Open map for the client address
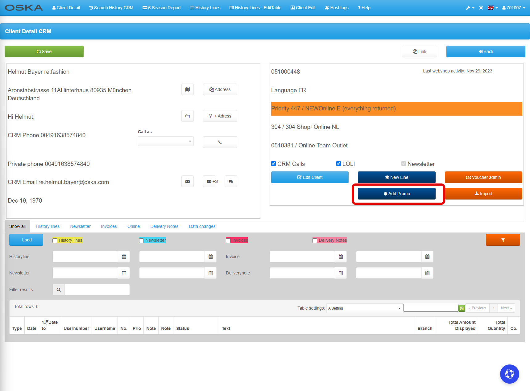This screenshot has height=391, width=530. click(188, 89)
